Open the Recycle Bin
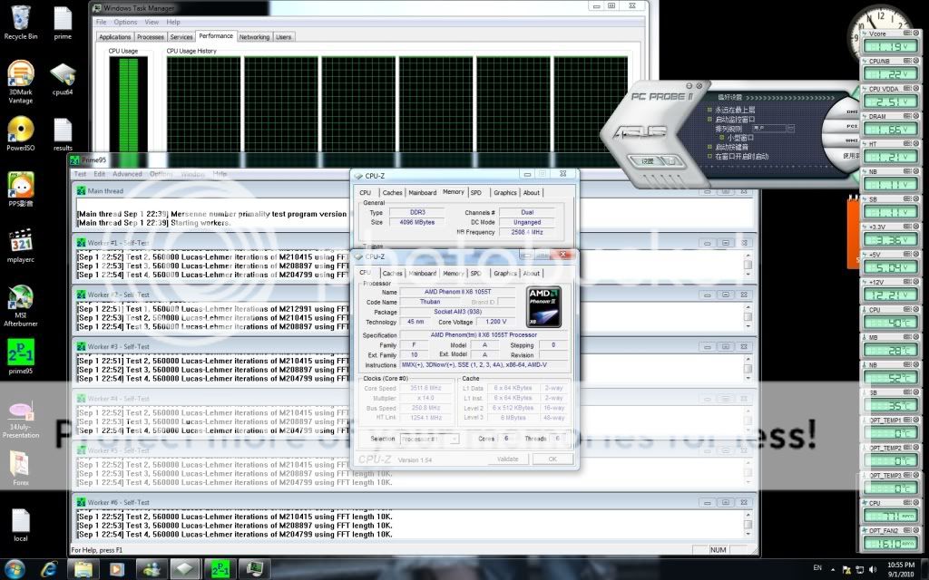The height and width of the screenshot is (580, 929). [20, 19]
